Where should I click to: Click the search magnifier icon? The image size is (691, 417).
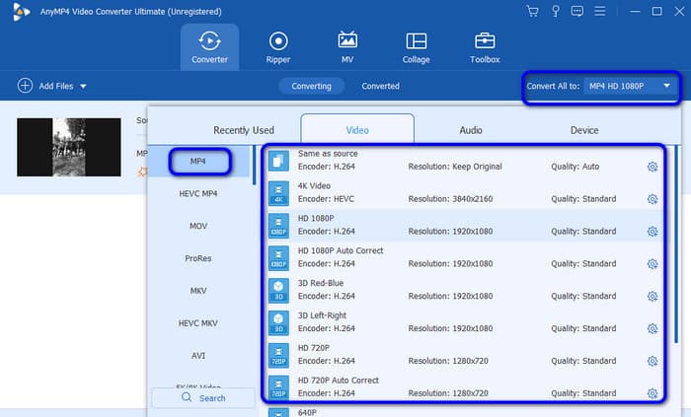click(x=187, y=397)
